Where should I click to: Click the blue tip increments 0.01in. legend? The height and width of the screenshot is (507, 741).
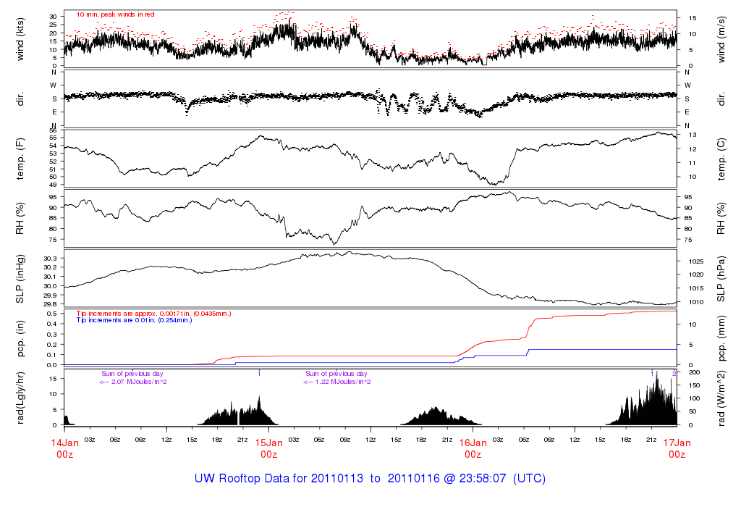point(134,320)
